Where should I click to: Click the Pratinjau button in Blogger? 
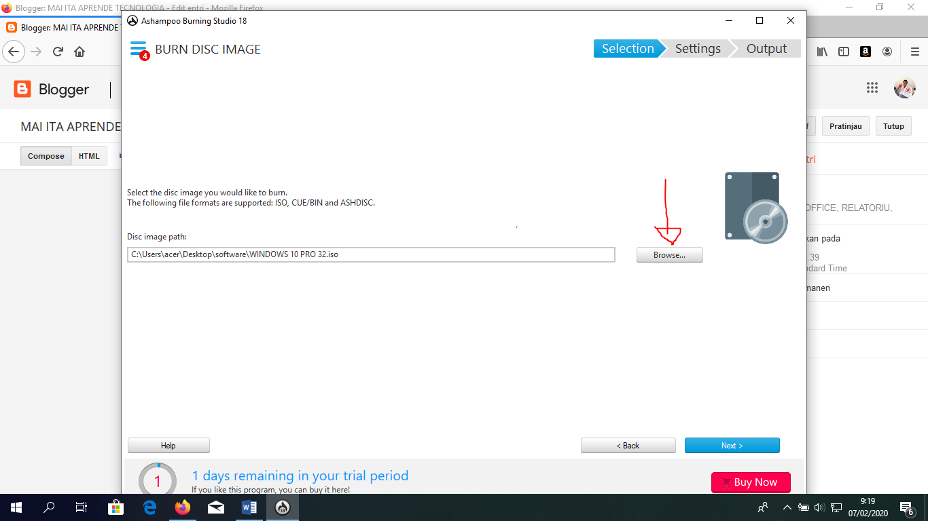[x=845, y=126]
